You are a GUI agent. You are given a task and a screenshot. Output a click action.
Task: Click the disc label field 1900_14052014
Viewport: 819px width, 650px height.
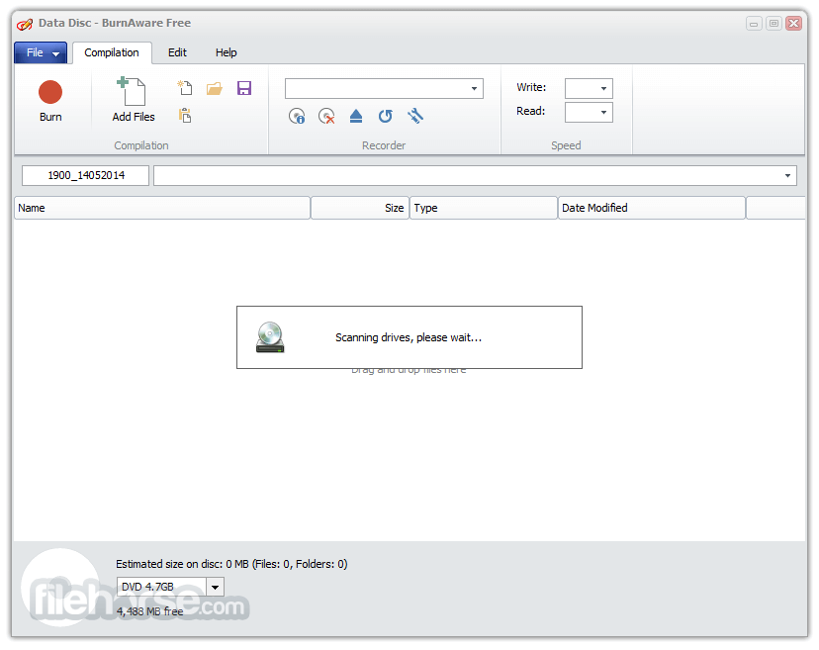(x=86, y=175)
